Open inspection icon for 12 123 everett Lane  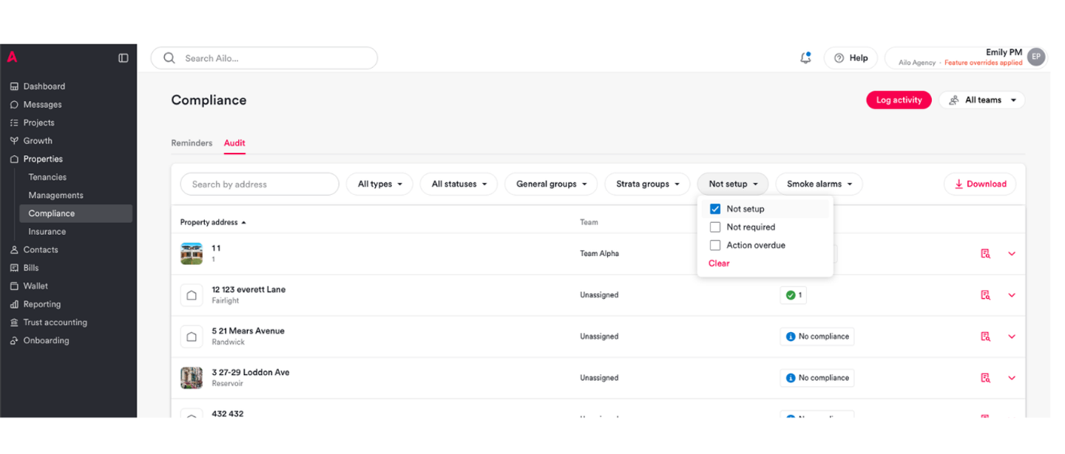(x=985, y=295)
